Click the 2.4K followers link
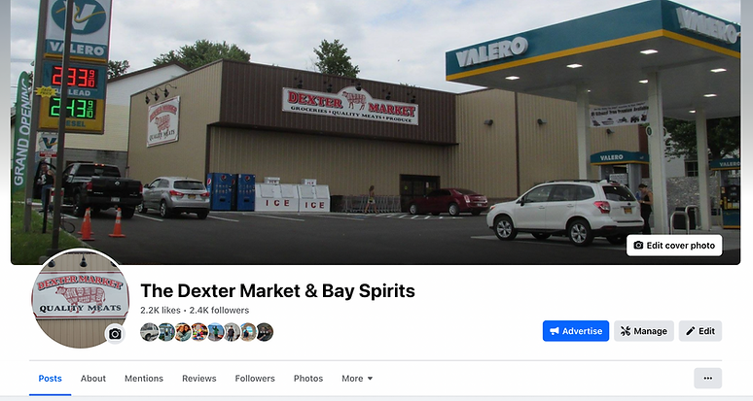 click(219, 311)
